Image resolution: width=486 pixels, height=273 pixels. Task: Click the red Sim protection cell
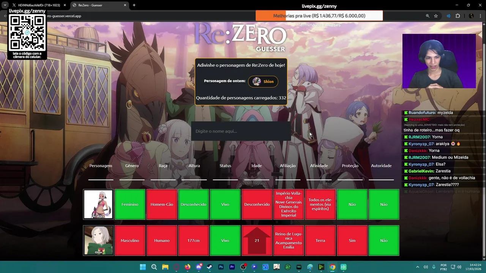click(x=352, y=240)
